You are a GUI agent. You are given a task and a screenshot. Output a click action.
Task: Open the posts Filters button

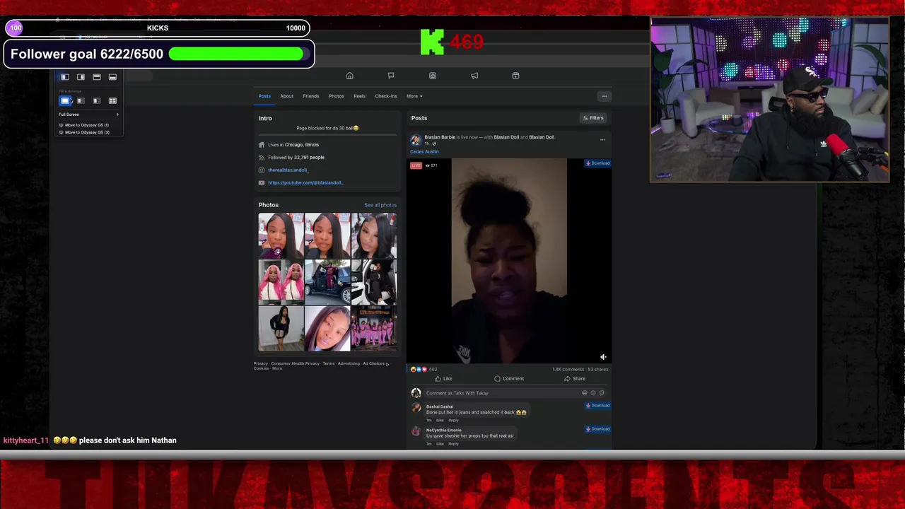pos(593,118)
